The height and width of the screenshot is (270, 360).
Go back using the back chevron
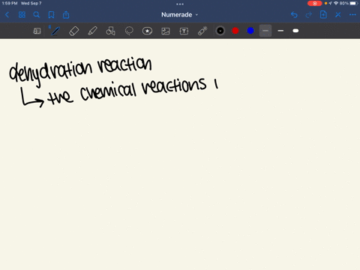click(7, 15)
